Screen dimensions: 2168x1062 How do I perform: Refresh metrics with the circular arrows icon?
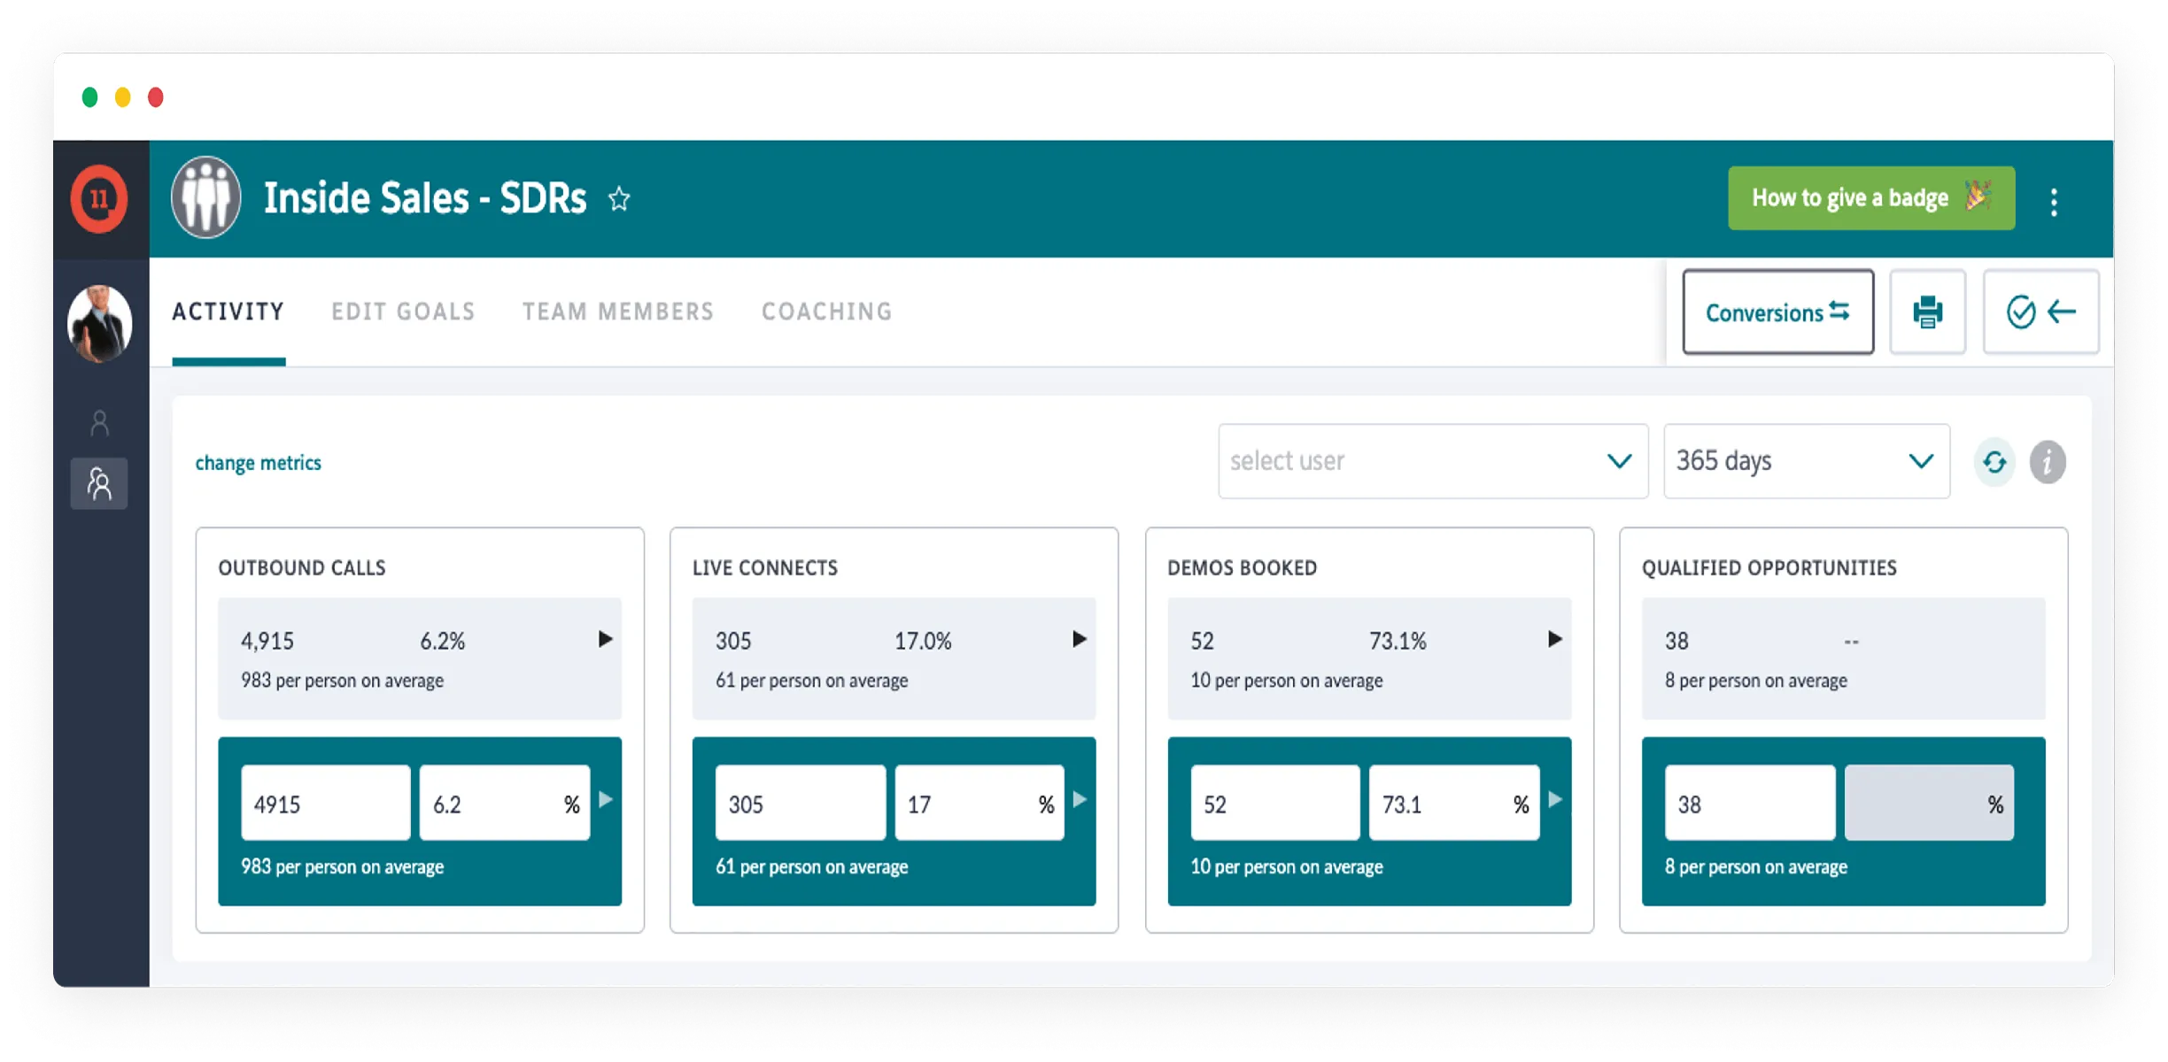[x=1994, y=462]
